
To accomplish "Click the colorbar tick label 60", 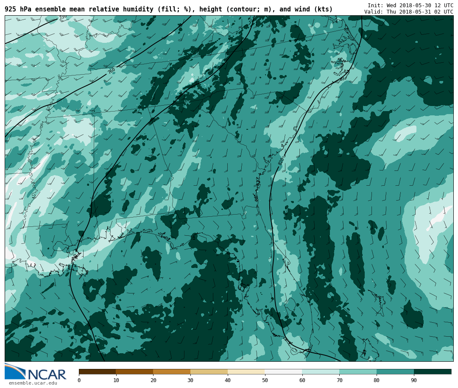I will 302,380.
